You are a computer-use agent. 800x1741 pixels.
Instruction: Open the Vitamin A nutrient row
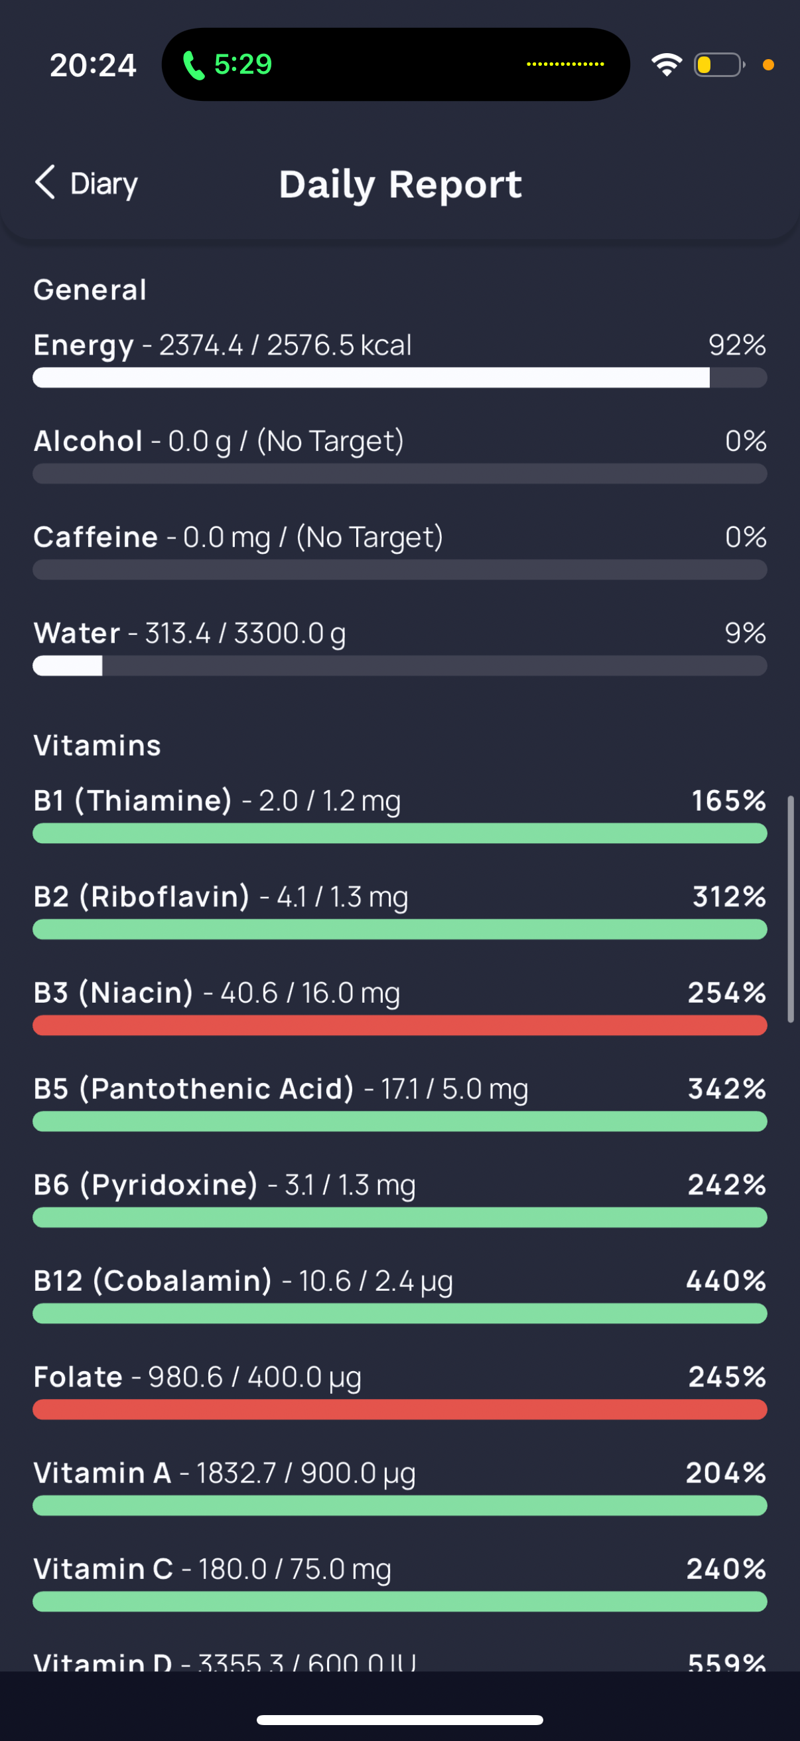coord(399,1486)
